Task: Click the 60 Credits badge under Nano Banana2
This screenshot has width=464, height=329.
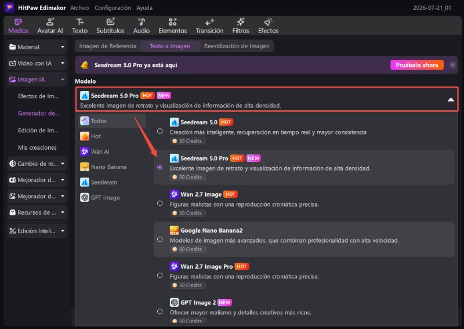Action: click(187, 250)
